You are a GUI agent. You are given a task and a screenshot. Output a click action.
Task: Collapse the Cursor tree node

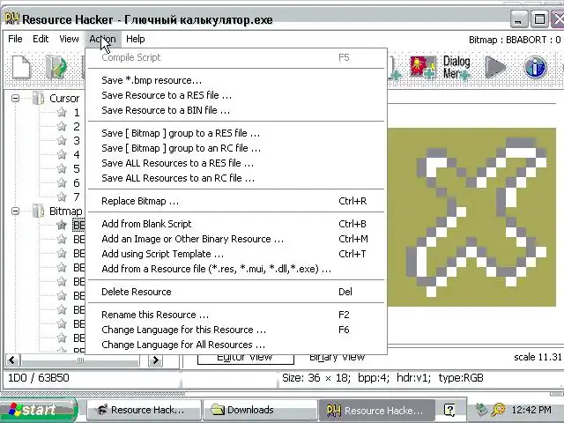(x=15, y=98)
